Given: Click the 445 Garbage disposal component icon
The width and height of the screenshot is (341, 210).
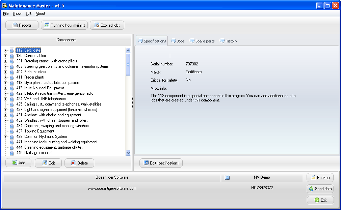Looking at the screenshot, I should point(12,153).
